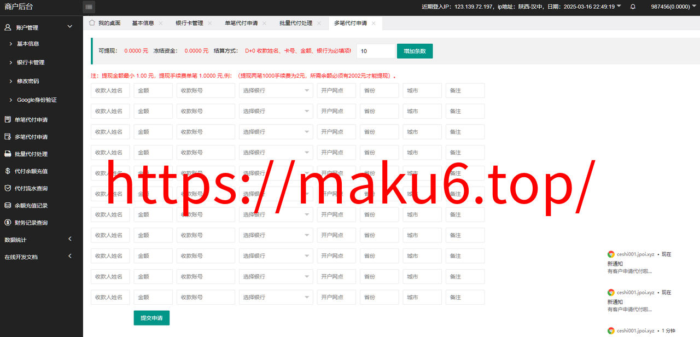
Task: Focus second-row 收款人姓名 field
Action: click(x=110, y=111)
